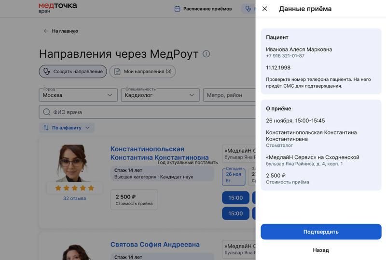Click the five-star rating of Константинопольская
Image resolution: width=386 pixels, height=260 pixels.
[x=75, y=188]
